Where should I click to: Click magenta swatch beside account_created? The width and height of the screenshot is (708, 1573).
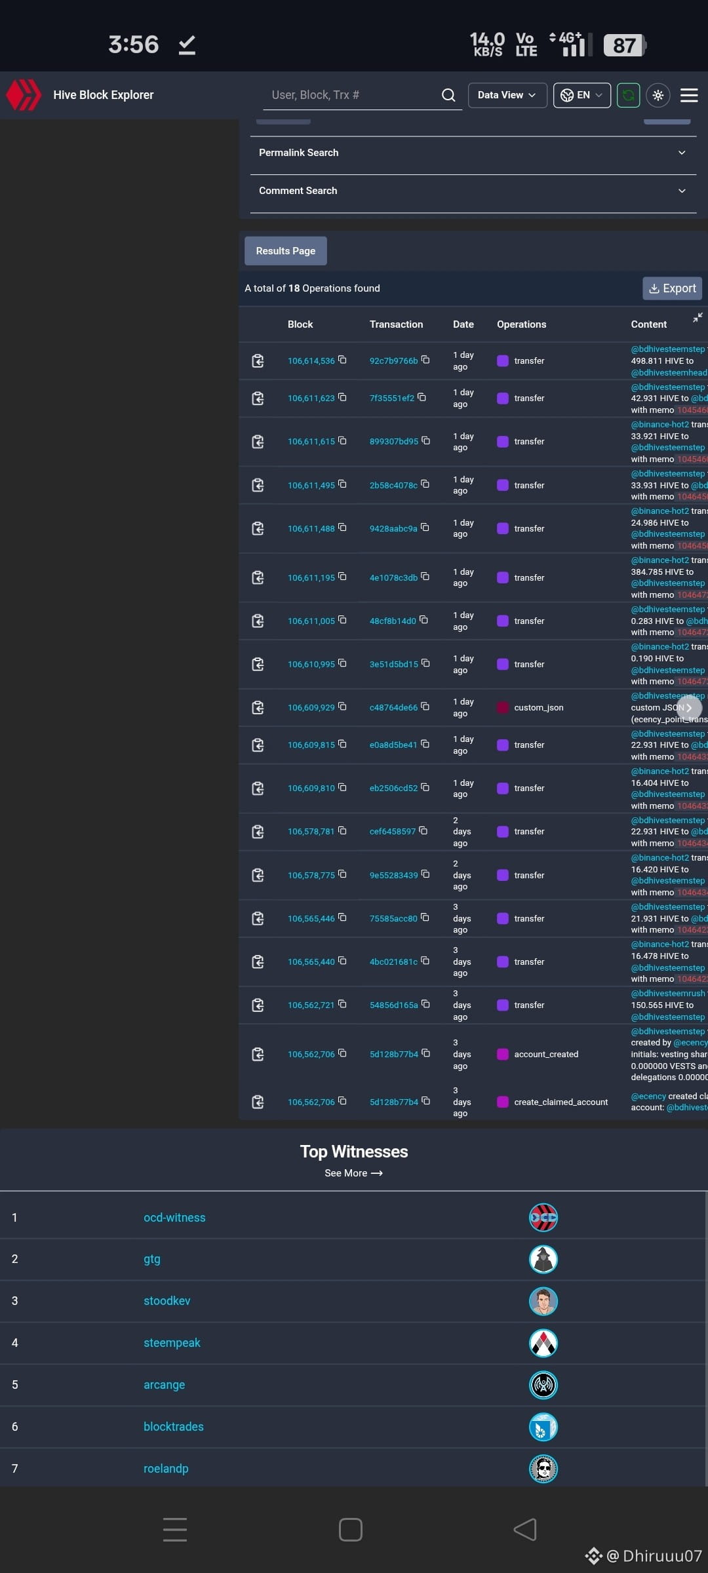503,1055
